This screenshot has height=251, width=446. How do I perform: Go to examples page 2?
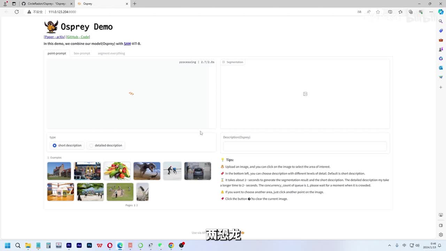click(137, 205)
